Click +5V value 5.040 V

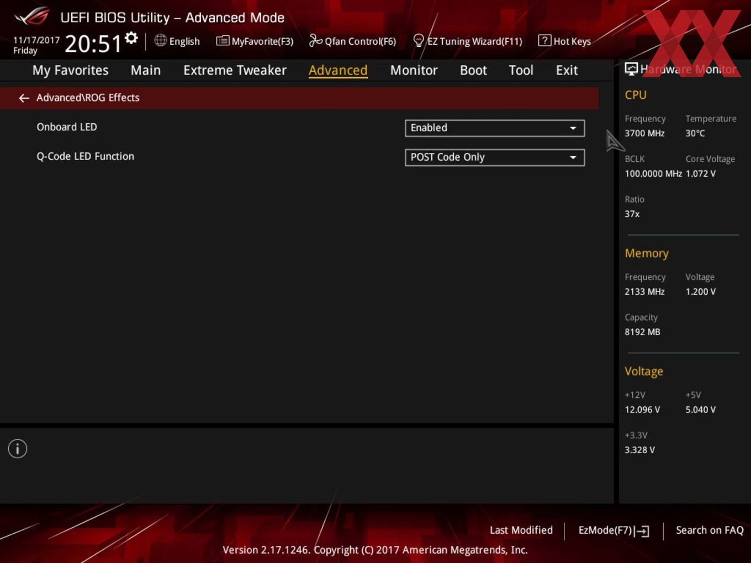point(701,410)
